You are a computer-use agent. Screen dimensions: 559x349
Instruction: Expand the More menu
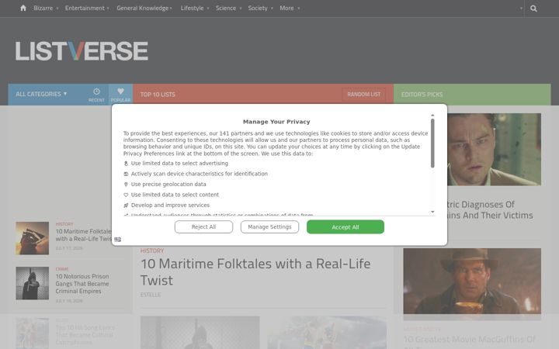click(290, 8)
